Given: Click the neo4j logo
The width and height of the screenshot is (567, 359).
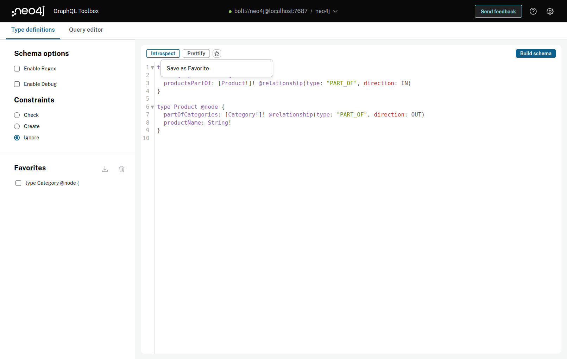Looking at the screenshot, I should point(28,11).
